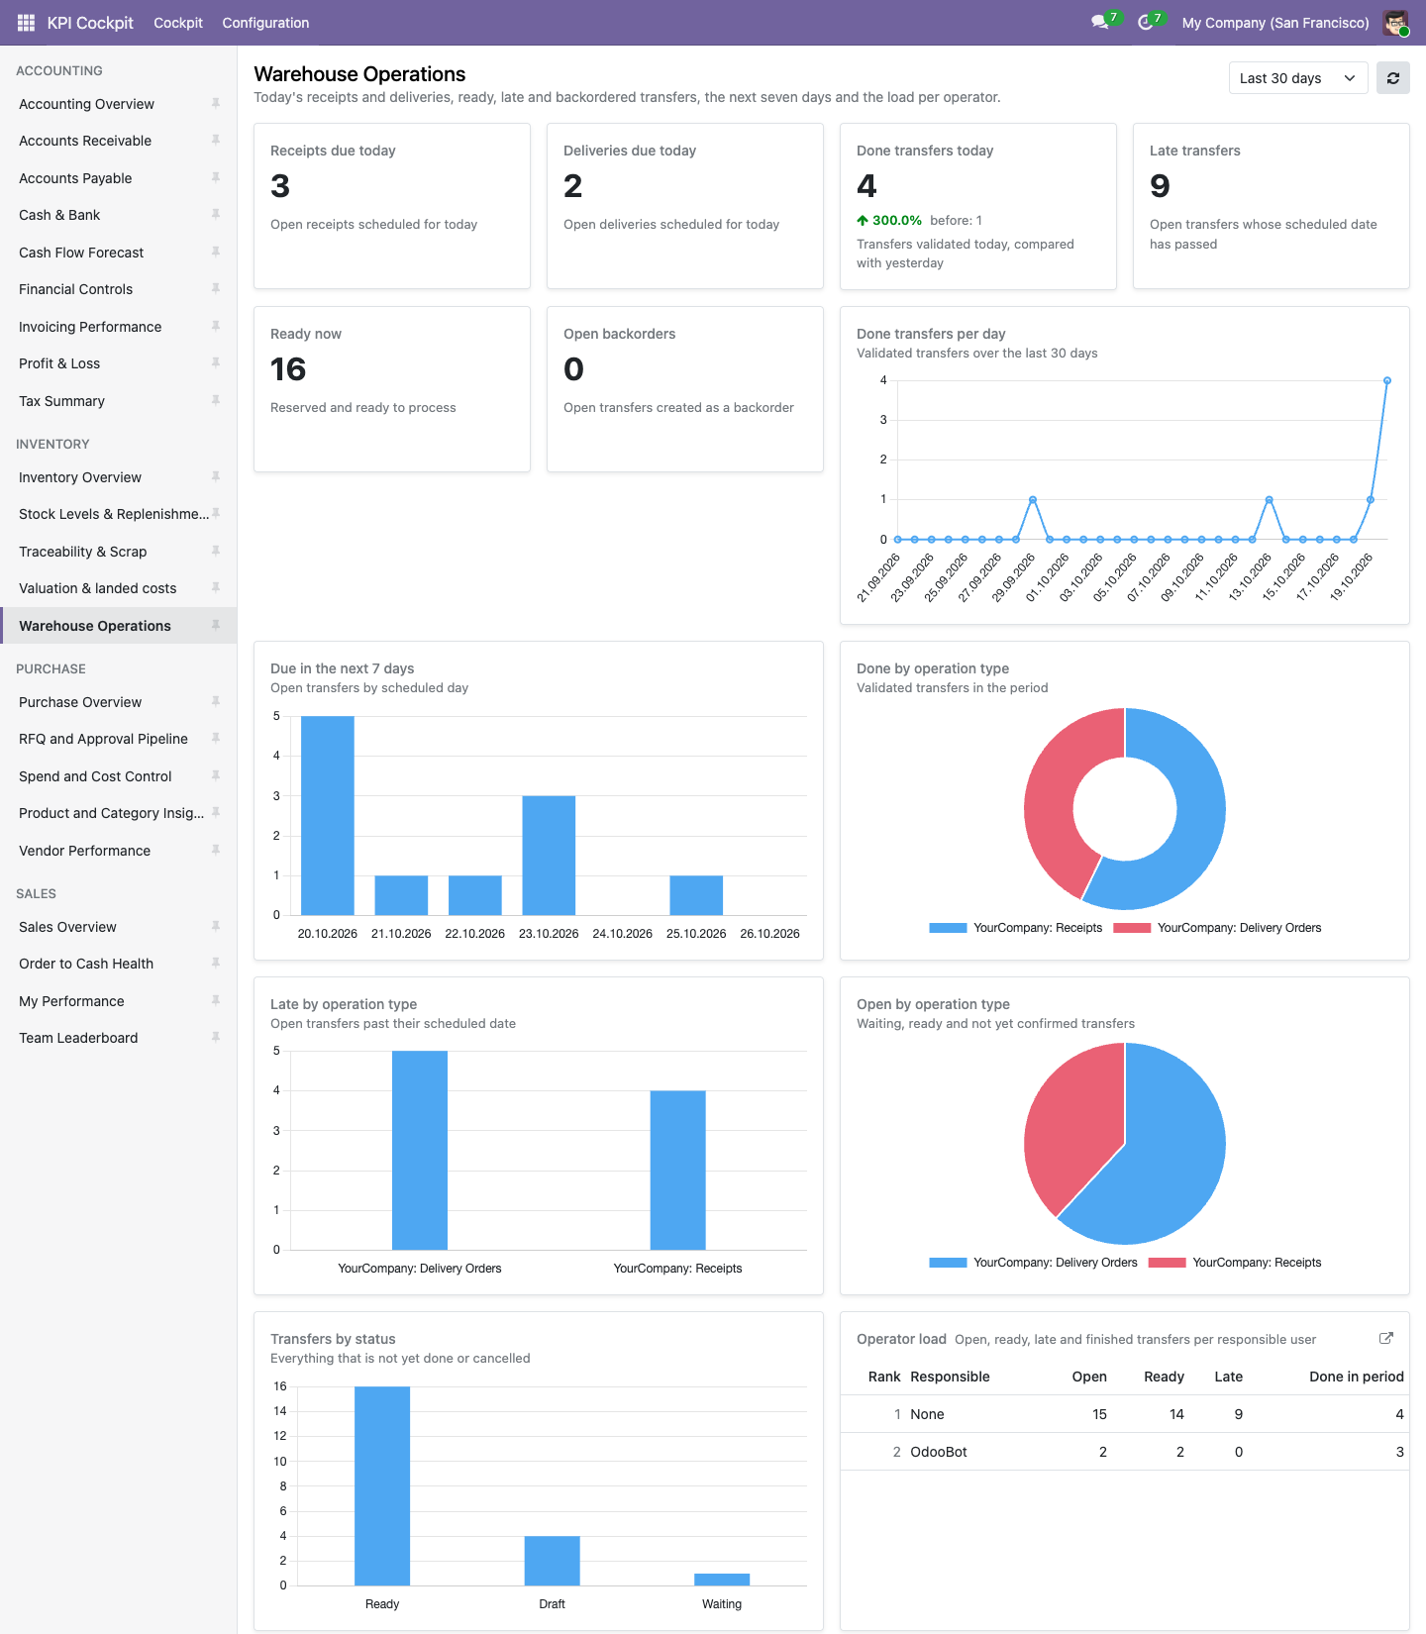This screenshot has width=1426, height=1634.
Task: Pin the Sales Overview menu item
Action: click(215, 927)
